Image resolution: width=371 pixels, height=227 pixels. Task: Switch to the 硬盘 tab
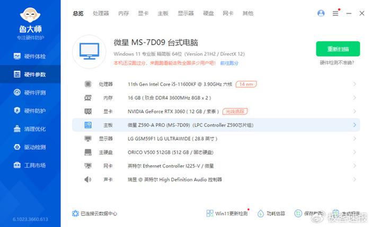[x=208, y=13]
